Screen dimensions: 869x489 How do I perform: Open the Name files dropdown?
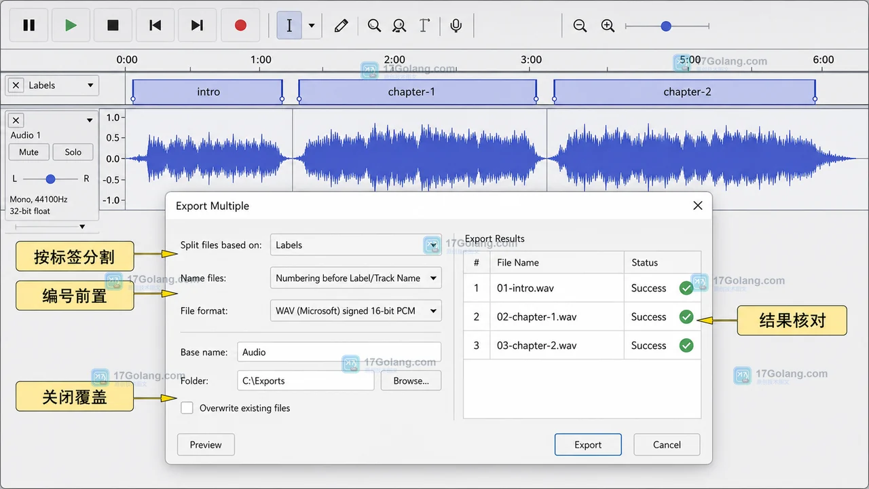tap(356, 278)
